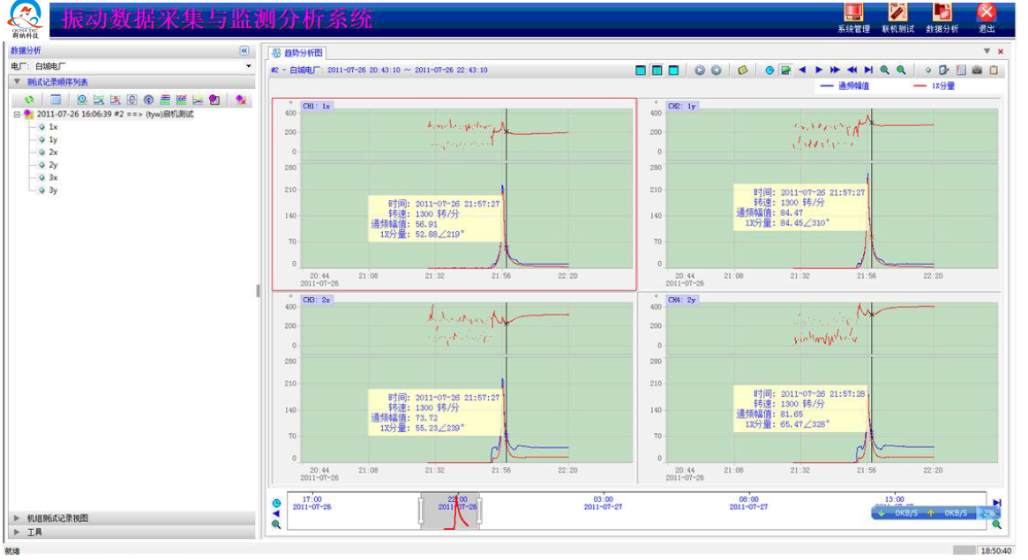Open 系统管理 in the top header

852,18
